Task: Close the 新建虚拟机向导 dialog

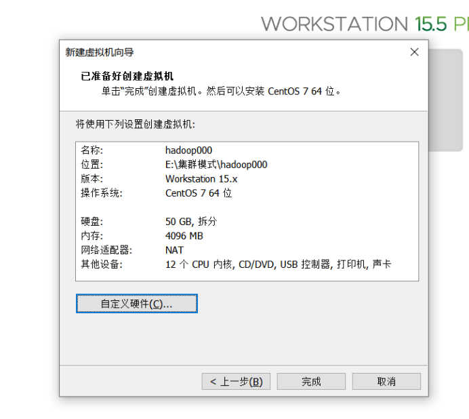Action: [414, 52]
